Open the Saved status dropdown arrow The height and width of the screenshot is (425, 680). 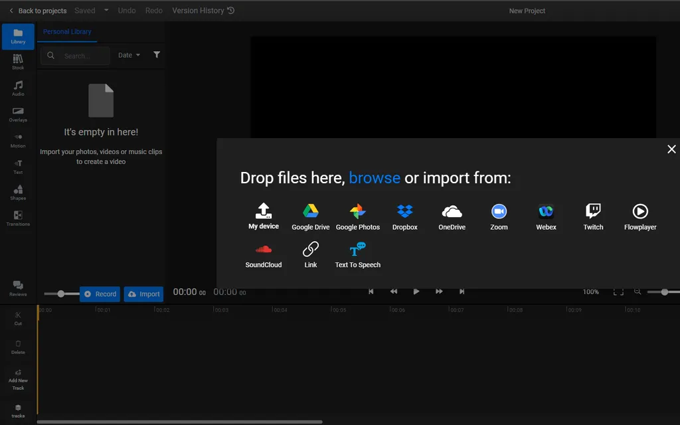(x=106, y=11)
